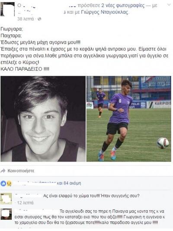Image resolution: width=173 pixels, height=231 pixels.
Task: Click the Κοινοποιήστε share button
Action: (x=21, y=171)
